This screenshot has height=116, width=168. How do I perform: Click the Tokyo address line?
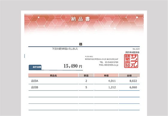102,59
